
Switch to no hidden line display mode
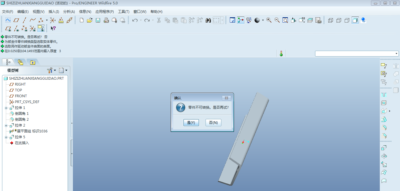point(347,20)
